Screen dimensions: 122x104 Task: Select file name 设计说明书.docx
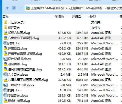point(19,59)
